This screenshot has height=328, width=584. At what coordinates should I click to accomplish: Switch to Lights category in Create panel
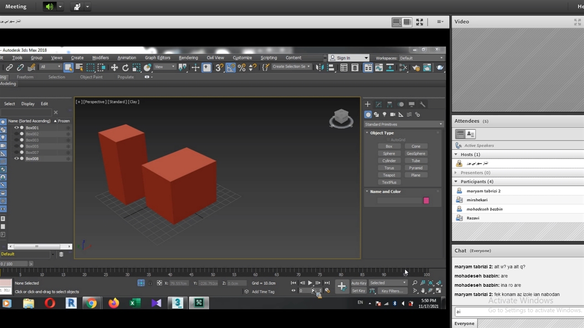(x=384, y=115)
